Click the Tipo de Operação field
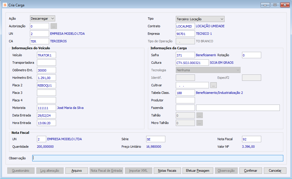 click(x=185, y=41)
